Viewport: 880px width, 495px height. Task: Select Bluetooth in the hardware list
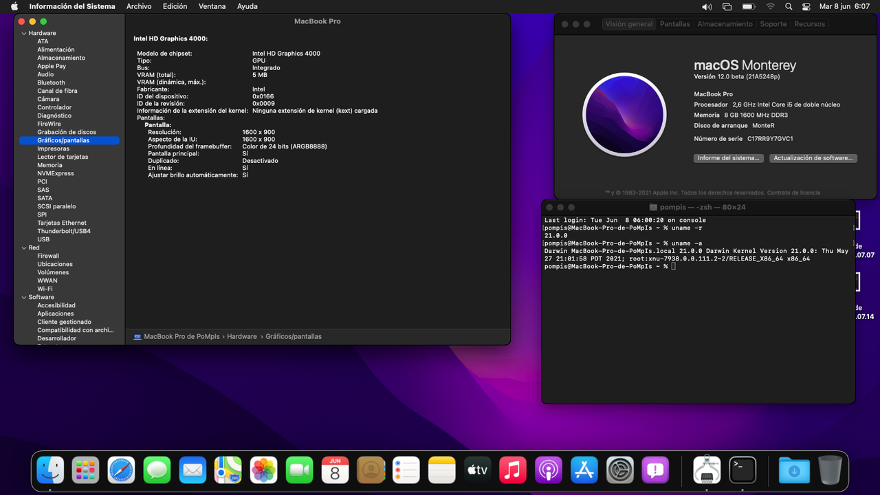click(51, 82)
